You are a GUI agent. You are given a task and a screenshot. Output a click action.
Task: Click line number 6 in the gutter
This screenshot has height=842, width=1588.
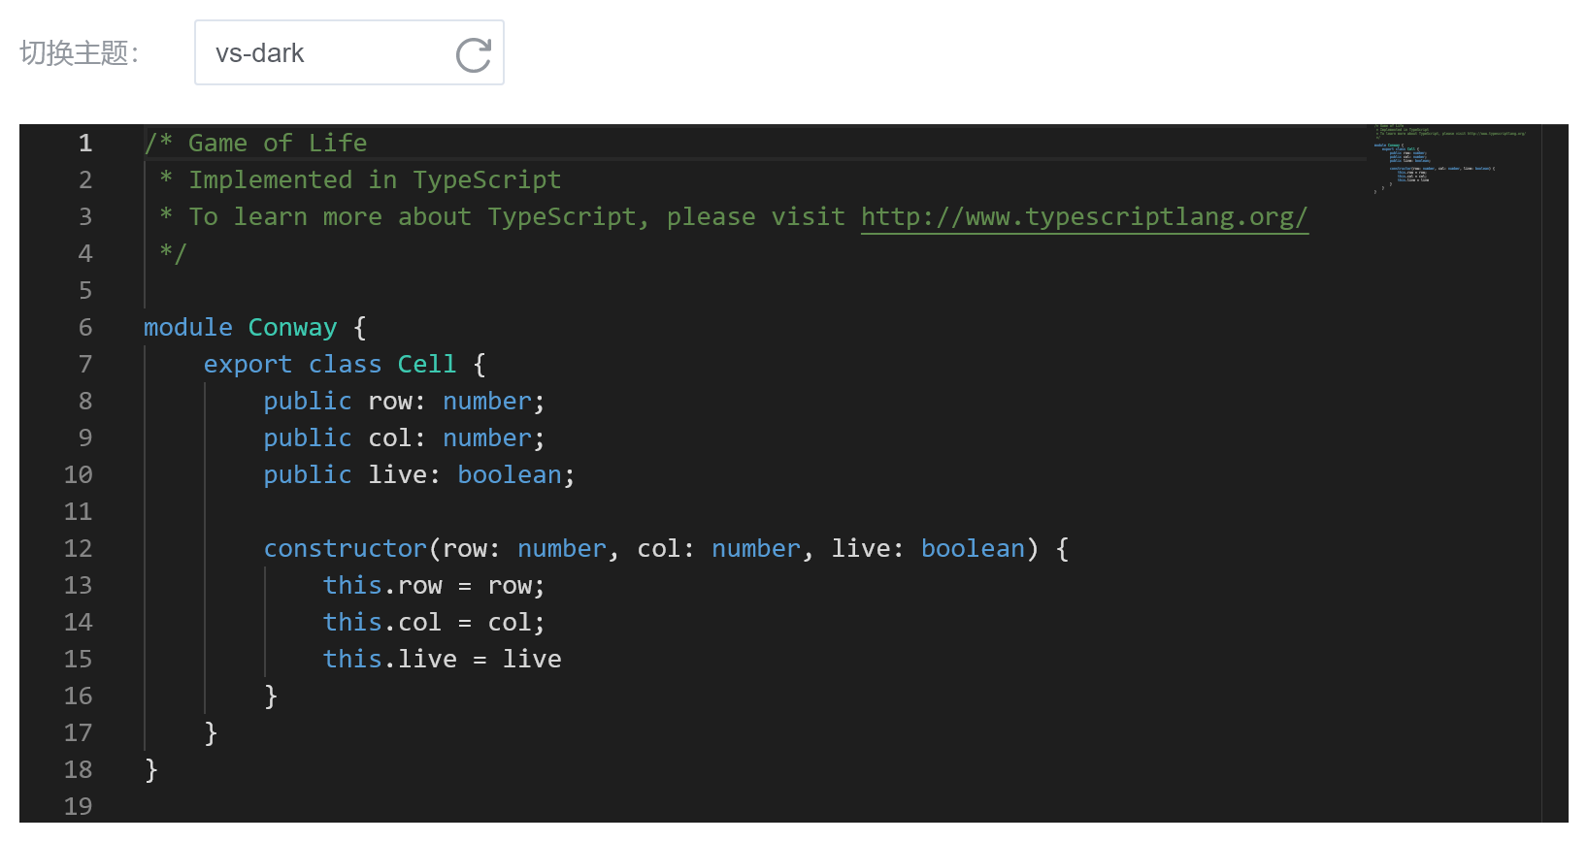(85, 328)
